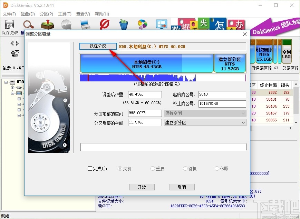
Task: Click the partition recovery layers toolbar icon
Action: [47, 24]
